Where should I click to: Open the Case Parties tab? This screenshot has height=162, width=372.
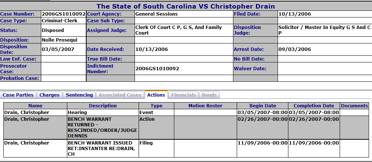[x=18, y=95]
